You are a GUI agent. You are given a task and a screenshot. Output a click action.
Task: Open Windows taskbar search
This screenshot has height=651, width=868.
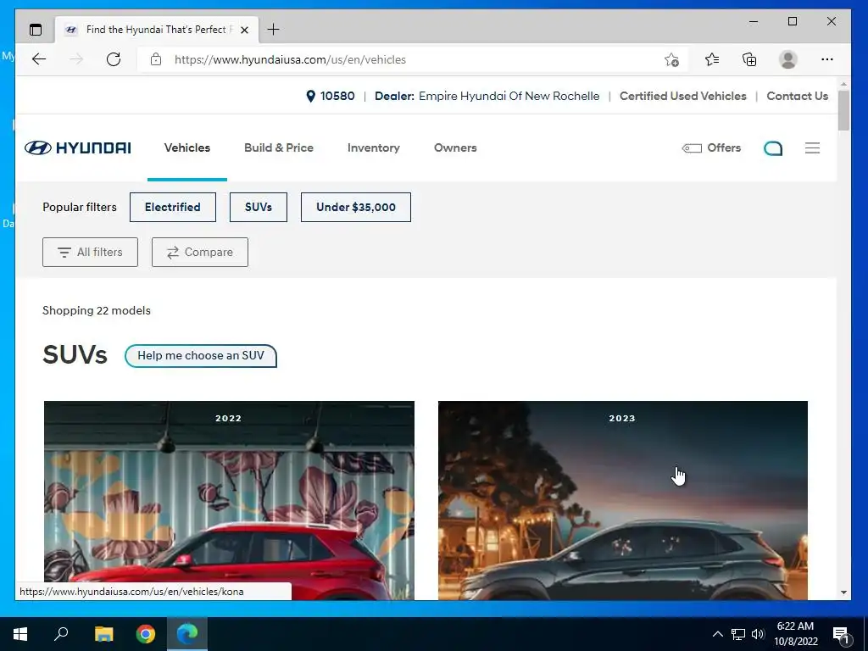coord(61,634)
